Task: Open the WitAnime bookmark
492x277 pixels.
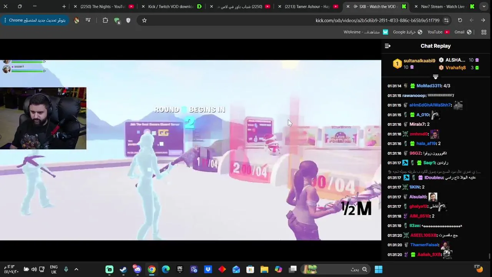Action: tap(366, 32)
